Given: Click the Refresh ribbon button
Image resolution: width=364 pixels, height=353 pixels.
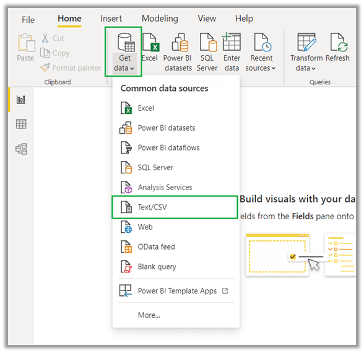Looking at the screenshot, I should point(337,48).
